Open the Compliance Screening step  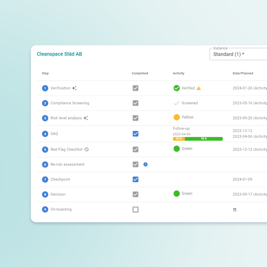click(x=70, y=103)
